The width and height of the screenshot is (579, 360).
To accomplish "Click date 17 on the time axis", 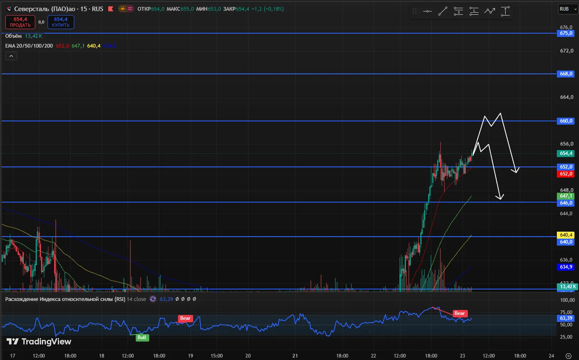I will [13, 356].
